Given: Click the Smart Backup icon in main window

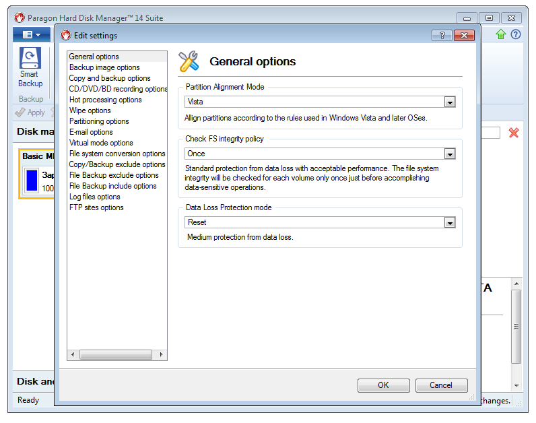Looking at the screenshot, I should point(30,58).
